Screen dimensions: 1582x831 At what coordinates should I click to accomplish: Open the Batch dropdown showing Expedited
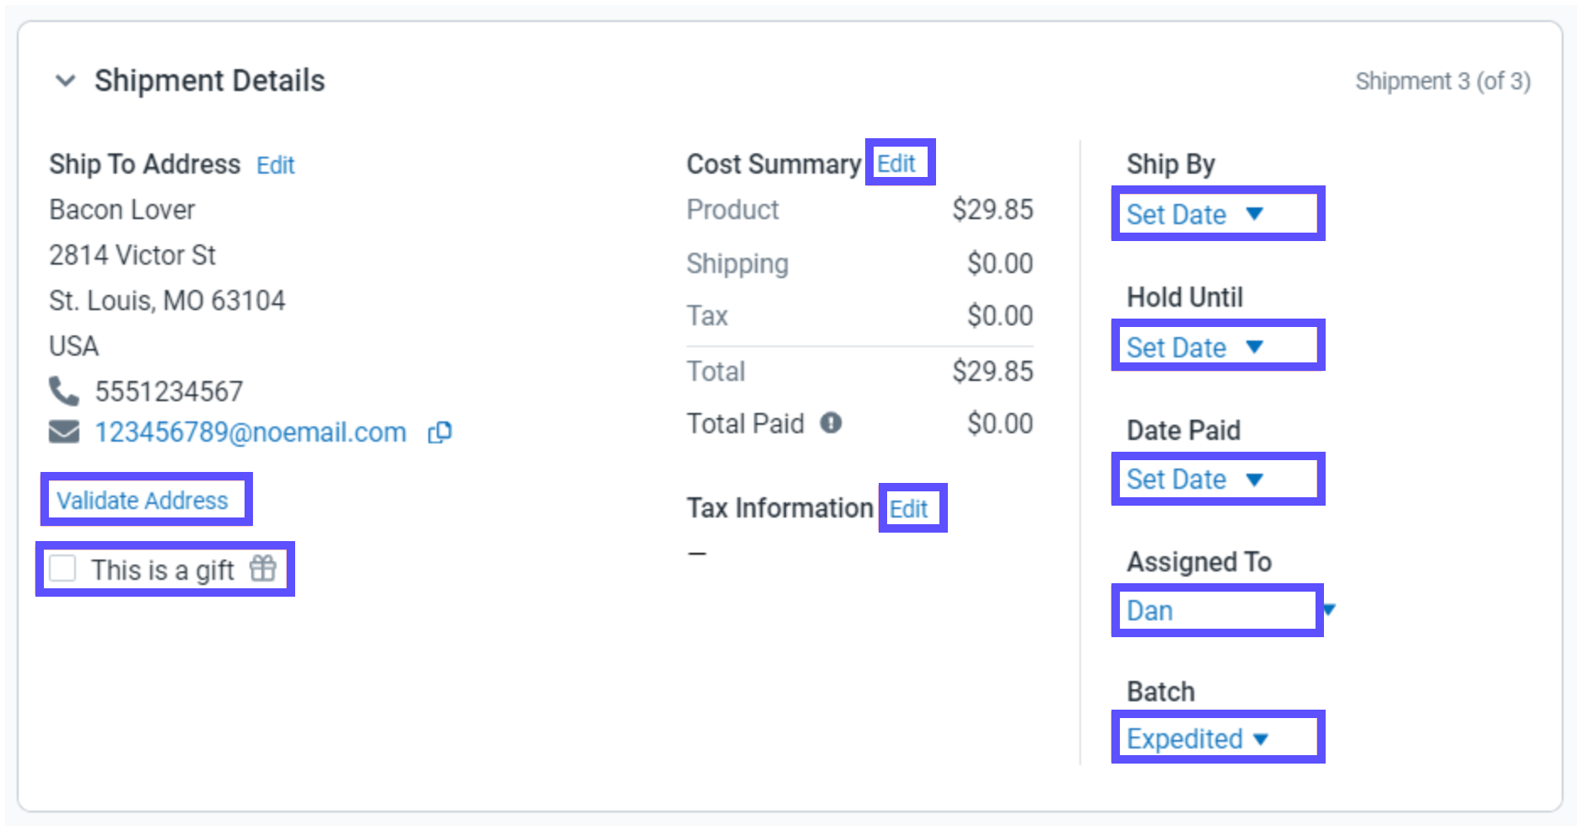click(1197, 739)
